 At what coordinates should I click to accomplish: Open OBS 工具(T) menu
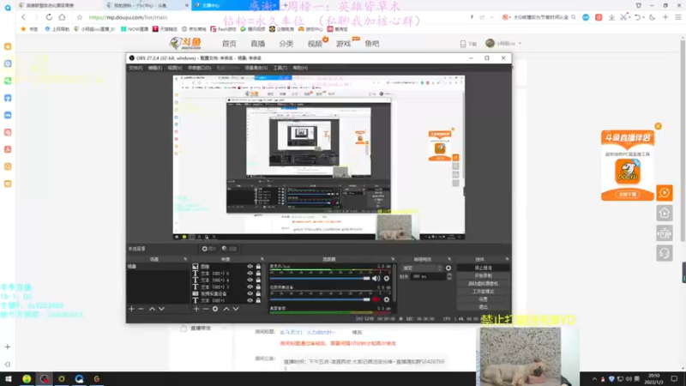coord(280,68)
